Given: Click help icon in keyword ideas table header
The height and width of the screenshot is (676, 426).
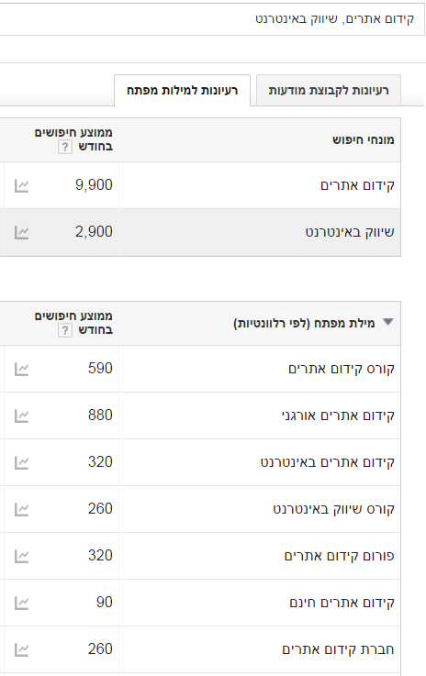Looking at the screenshot, I should (65, 330).
